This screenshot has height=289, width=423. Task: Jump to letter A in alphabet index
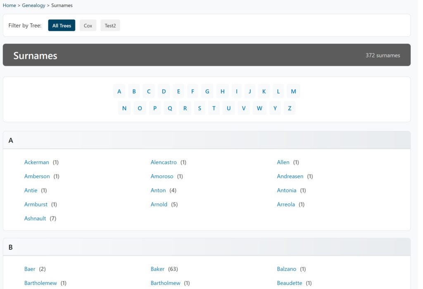(119, 92)
